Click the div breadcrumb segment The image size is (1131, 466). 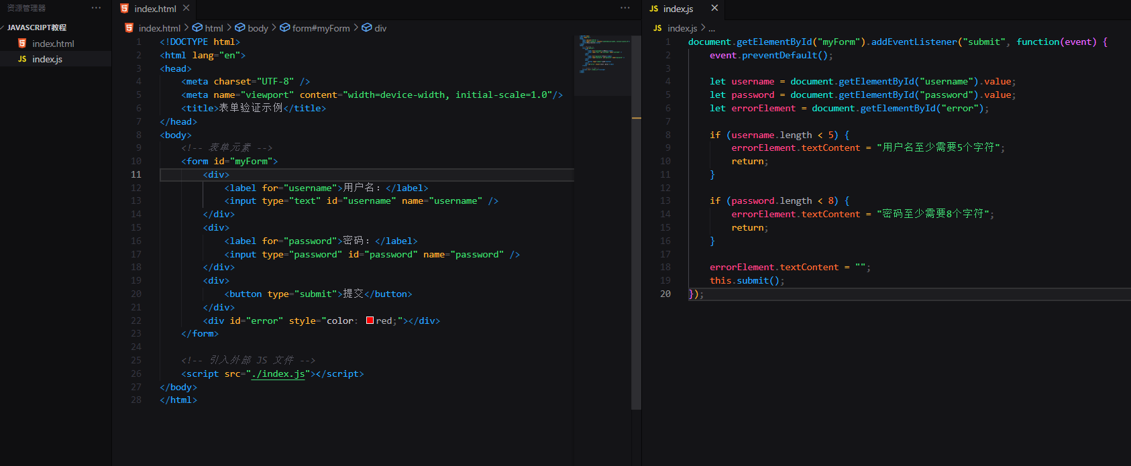coord(380,28)
